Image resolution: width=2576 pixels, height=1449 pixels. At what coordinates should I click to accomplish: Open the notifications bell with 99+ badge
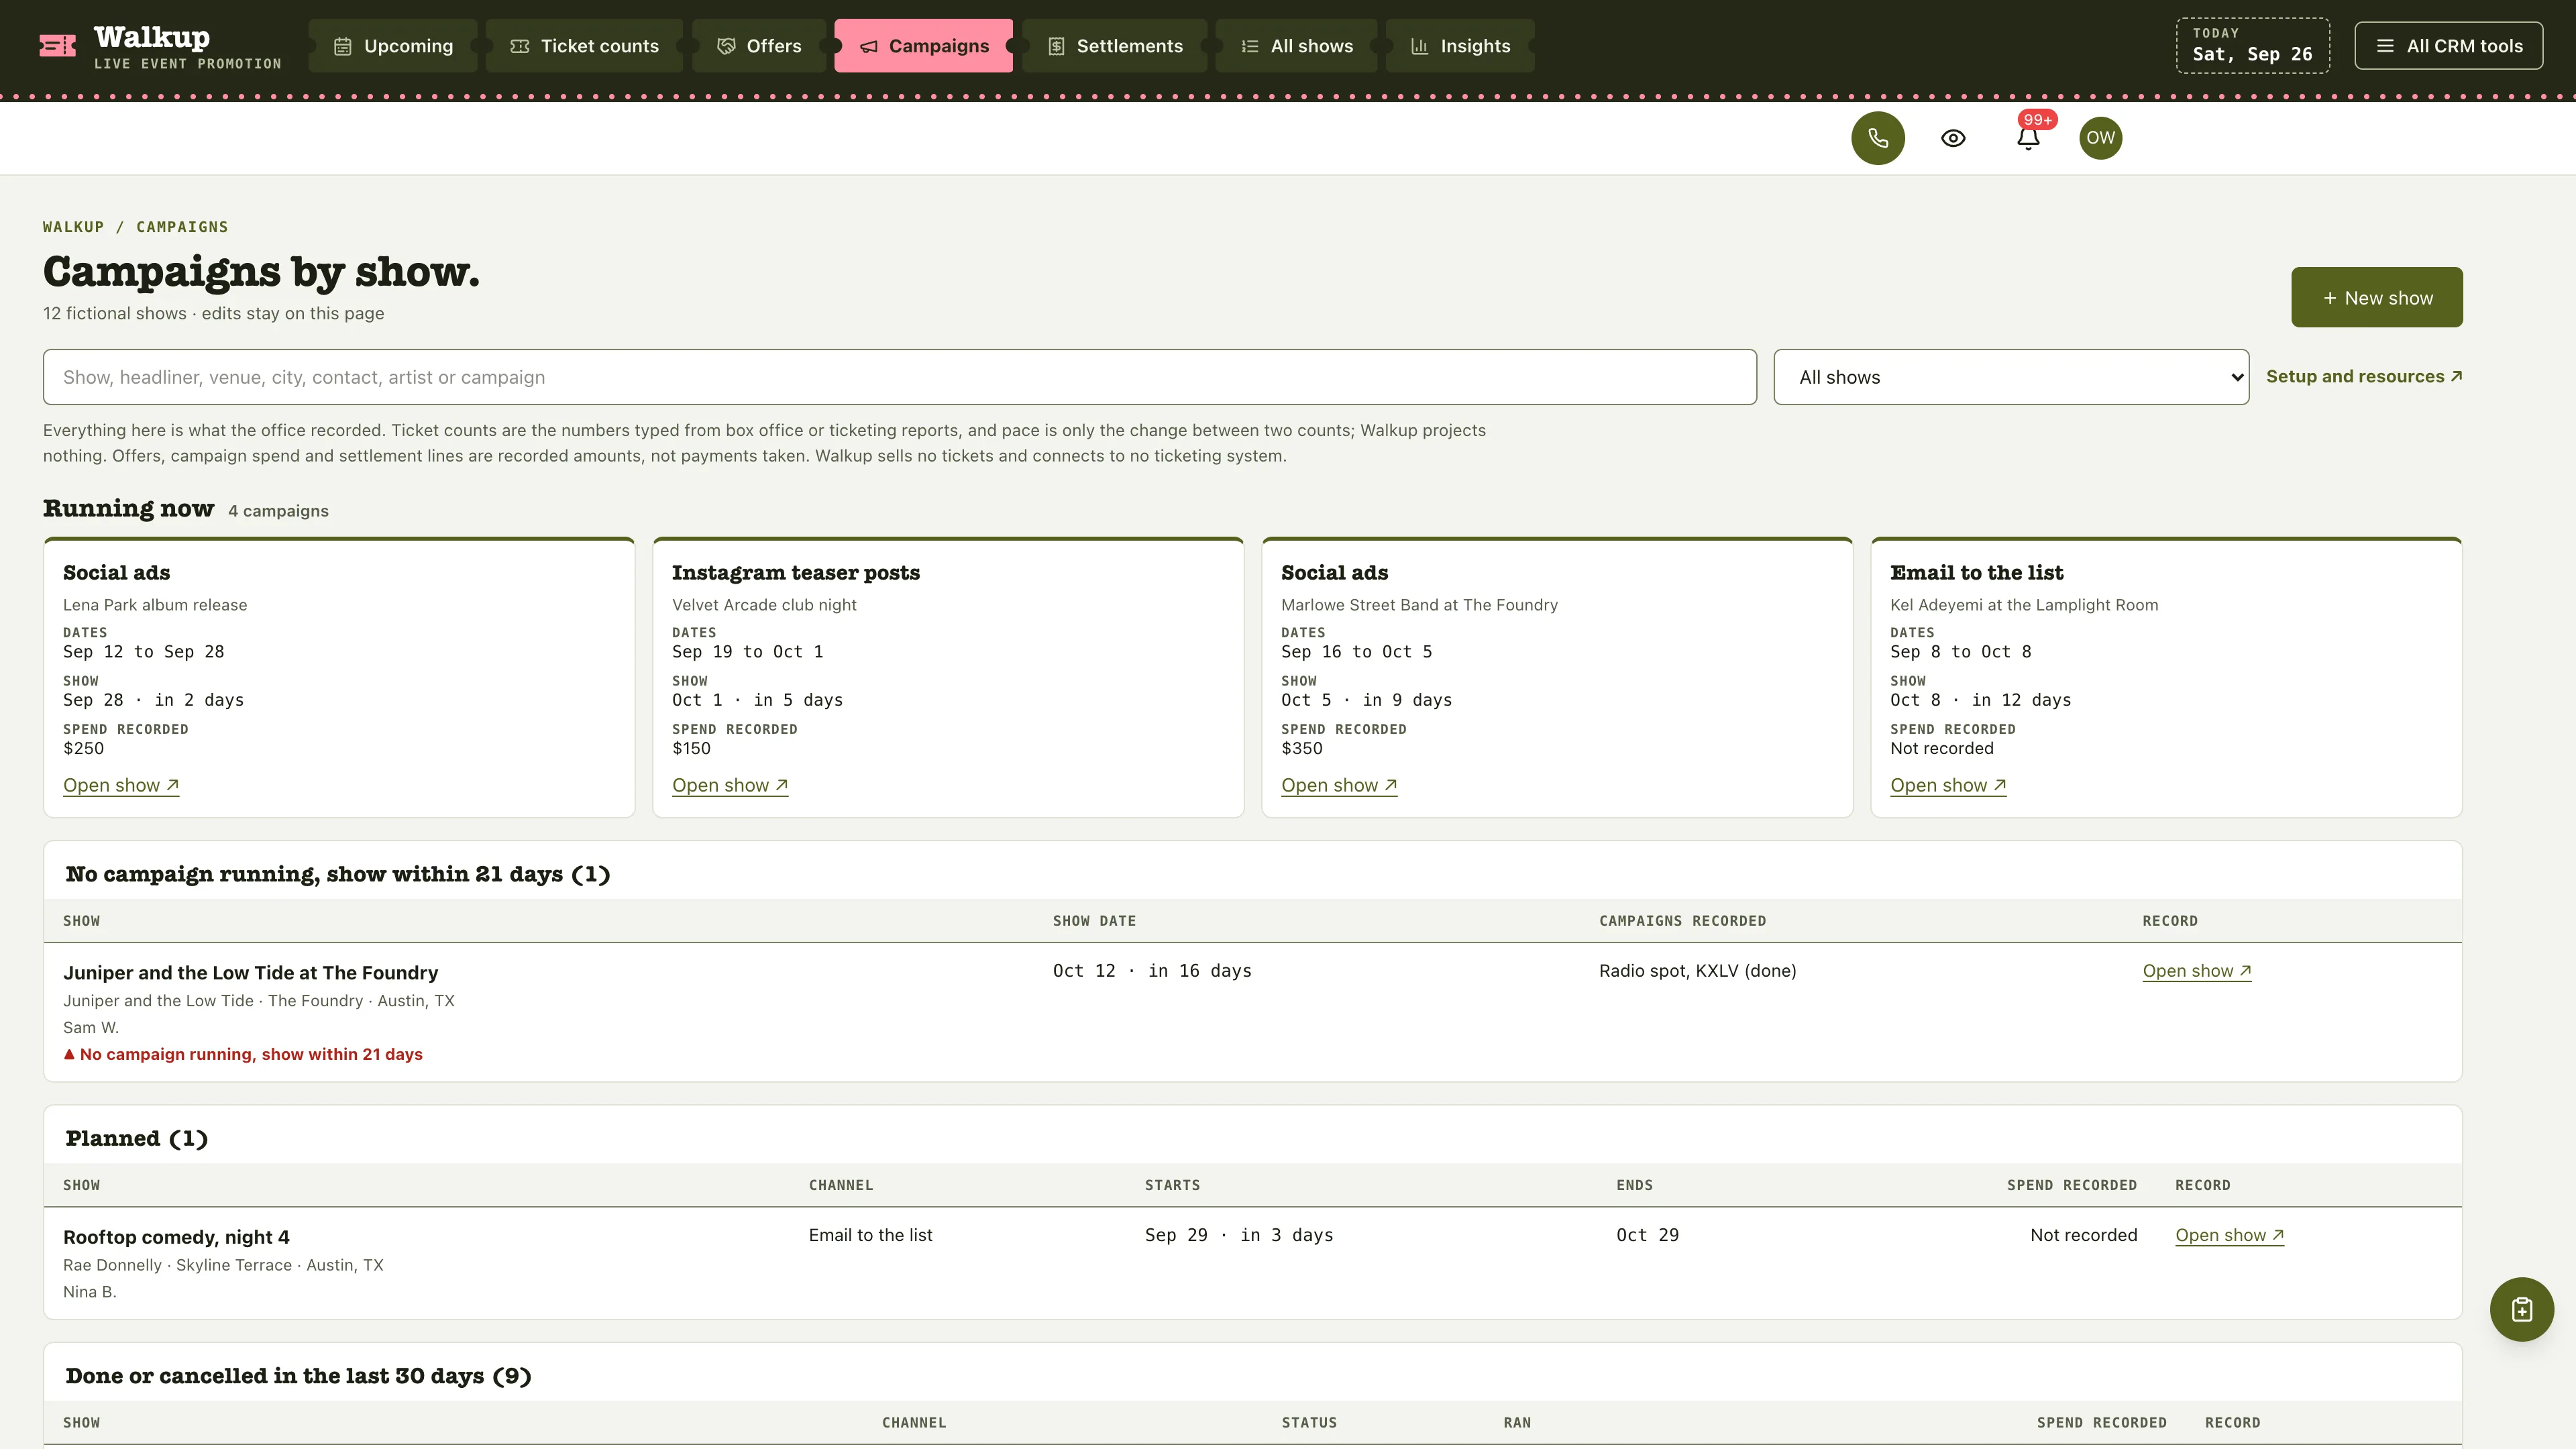click(x=2028, y=138)
